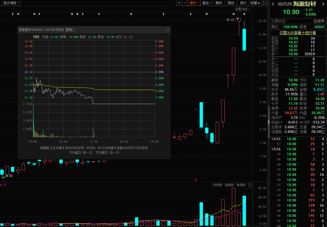Viewport: 327px width, 227px height.
Task: Go to next stock with right arrow
Action: point(323,4)
